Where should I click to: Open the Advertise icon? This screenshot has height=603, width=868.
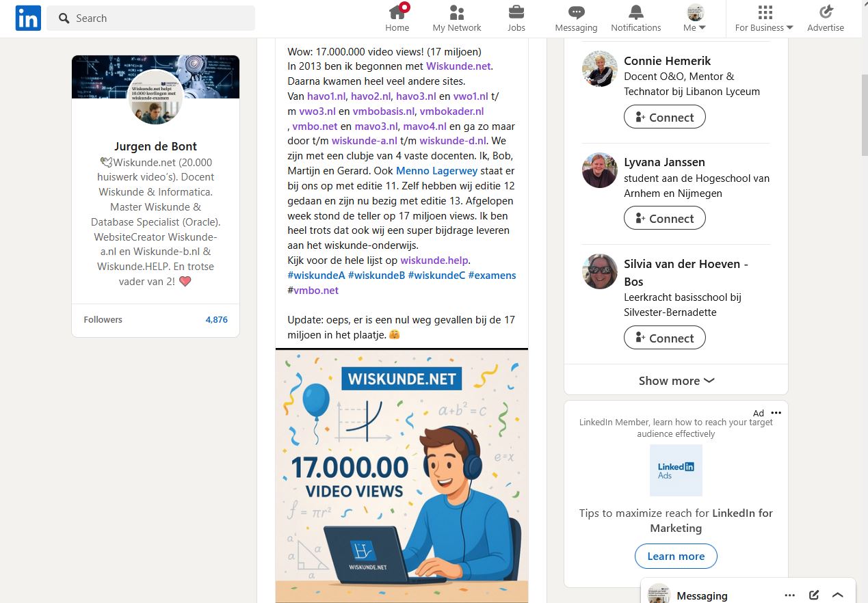(x=826, y=12)
